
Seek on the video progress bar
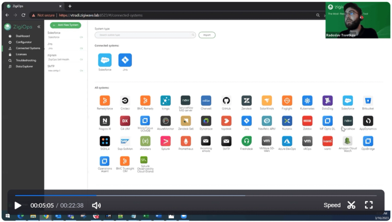[x=196, y=196]
